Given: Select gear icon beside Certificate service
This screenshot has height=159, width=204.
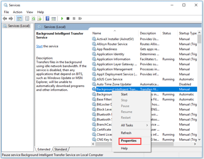Looking at the screenshot, I should click(x=94, y=129).
